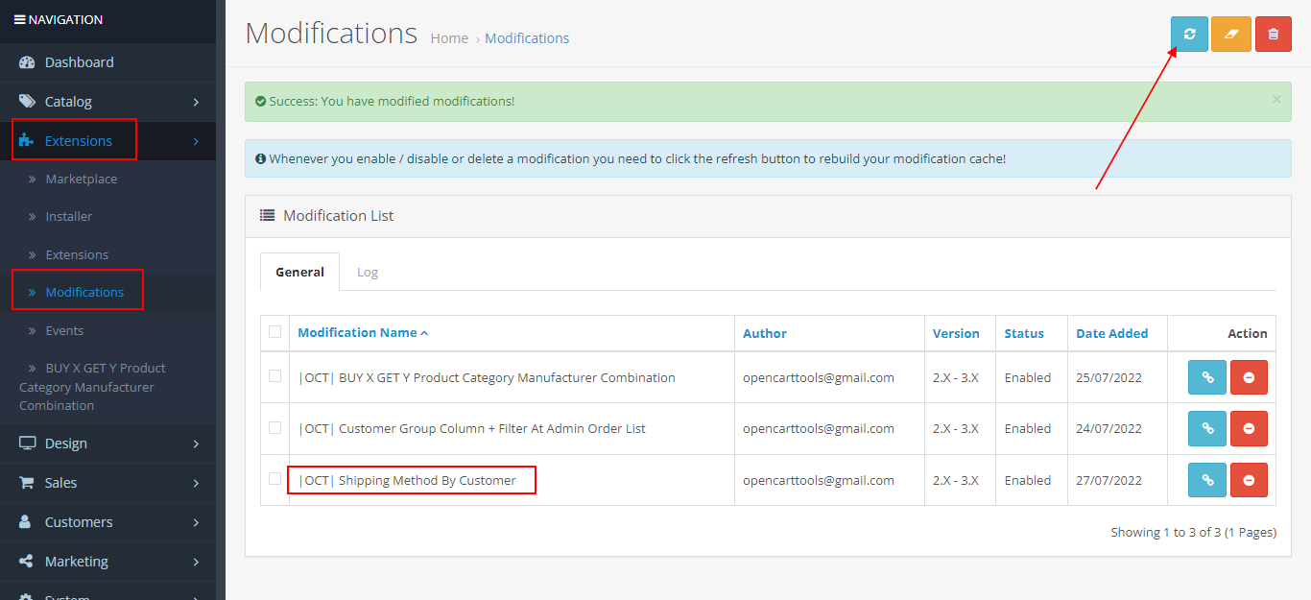Image resolution: width=1311 pixels, height=600 pixels.
Task: Expand the Design sidebar menu
Action: coord(67,444)
